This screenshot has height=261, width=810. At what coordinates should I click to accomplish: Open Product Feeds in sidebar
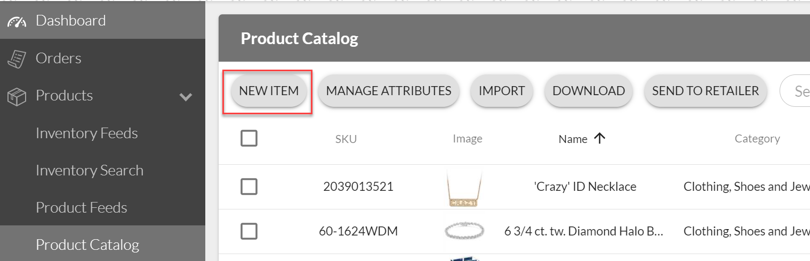click(82, 208)
